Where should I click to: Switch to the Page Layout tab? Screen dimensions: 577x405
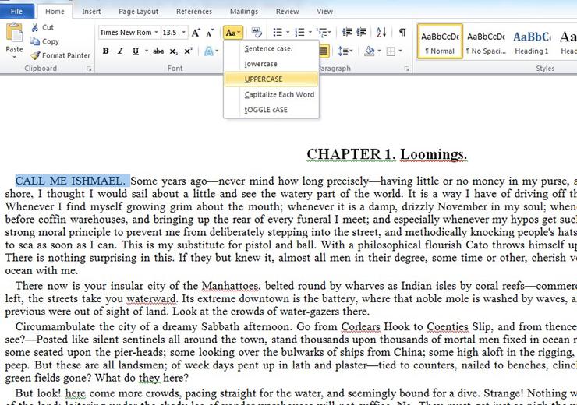138,12
